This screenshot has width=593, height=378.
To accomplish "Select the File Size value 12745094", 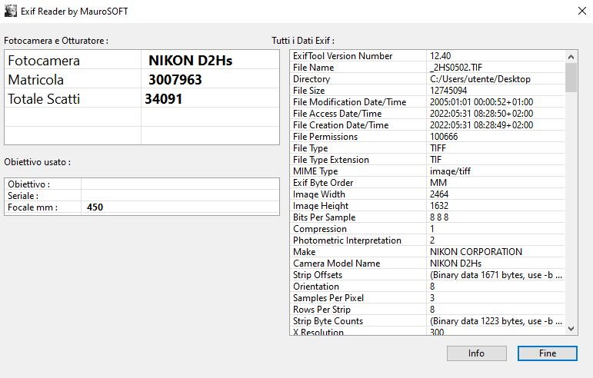I will click(x=448, y=91).
